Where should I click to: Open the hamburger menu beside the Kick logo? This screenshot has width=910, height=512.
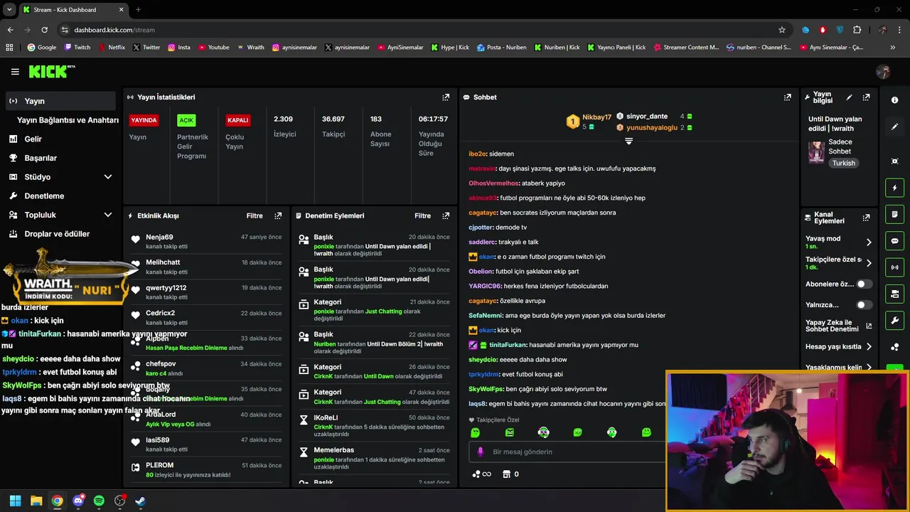coord(15,72)
